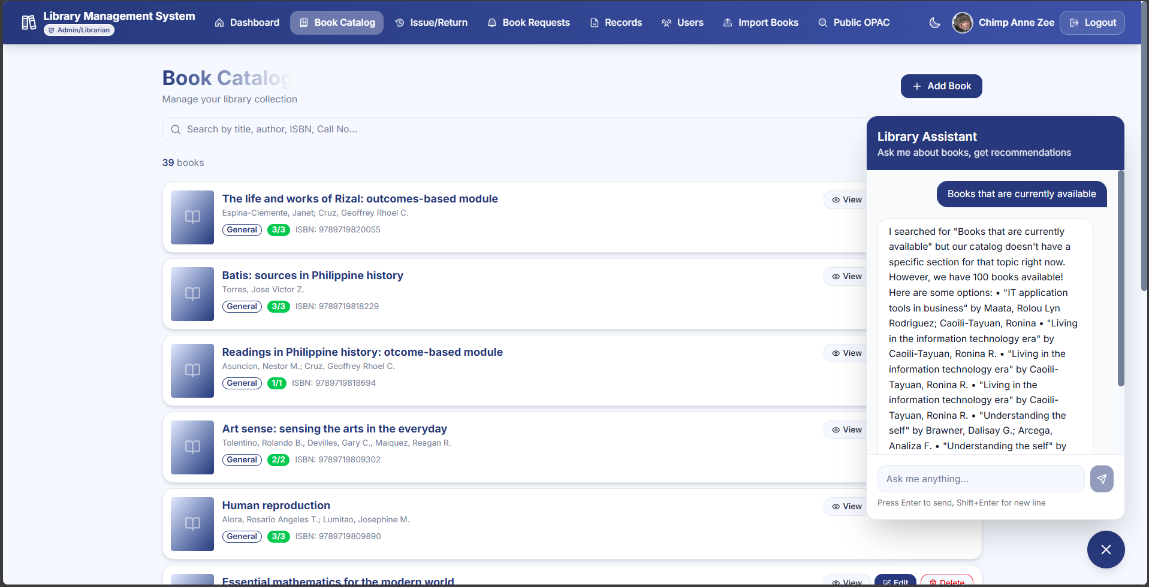Click ISBN: 9789719818694 text
This screenshot has width=1149, height=587.
pos(334,383)
